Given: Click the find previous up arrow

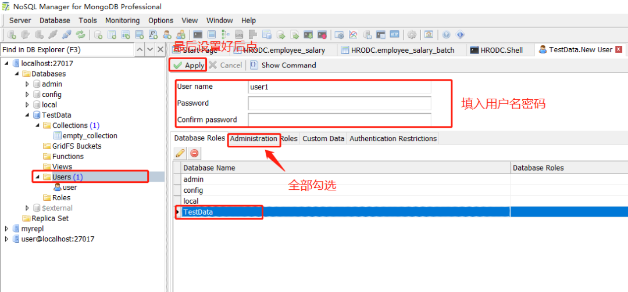Looking at the screenshot, I should pyautogui.click(x=140, y=49).
